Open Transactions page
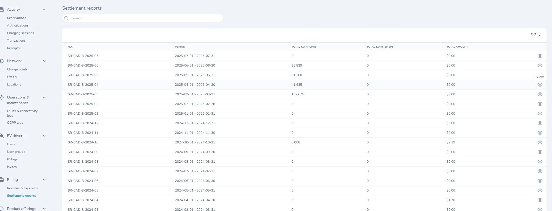This screenshot has width=552, height=211. [x=16, y=41]
